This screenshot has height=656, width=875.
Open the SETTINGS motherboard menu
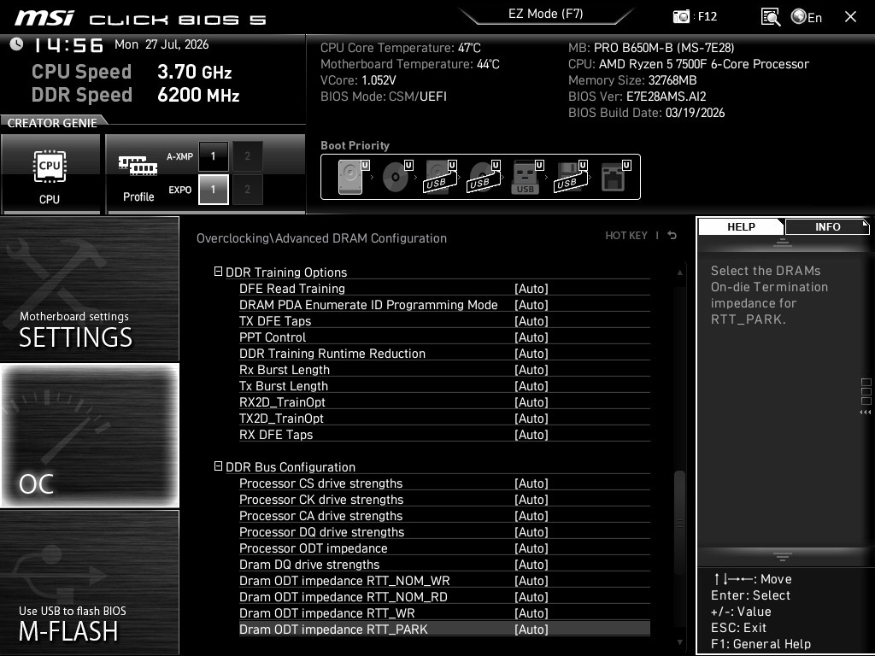click(x=90, y=289)
